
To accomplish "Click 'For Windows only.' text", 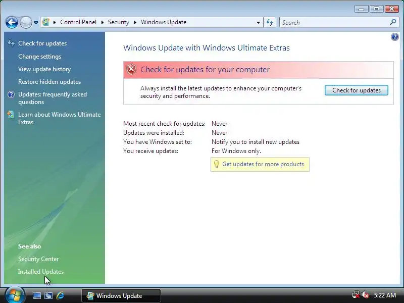I will (236, 151).
